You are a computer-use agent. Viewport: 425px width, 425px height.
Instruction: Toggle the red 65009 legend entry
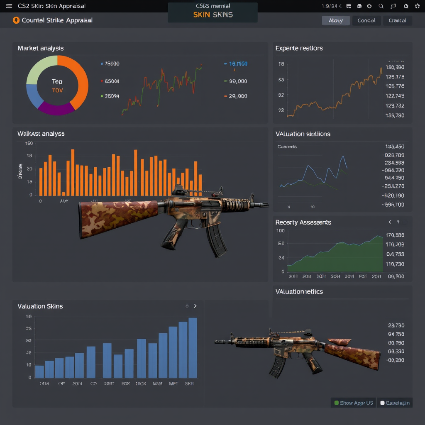(x=110, y=81)
